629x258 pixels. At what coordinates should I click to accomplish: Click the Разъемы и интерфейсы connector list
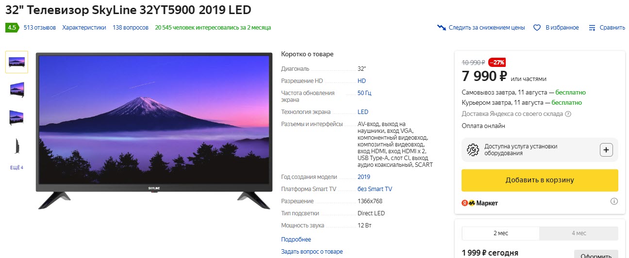click(x=395, y=145)
